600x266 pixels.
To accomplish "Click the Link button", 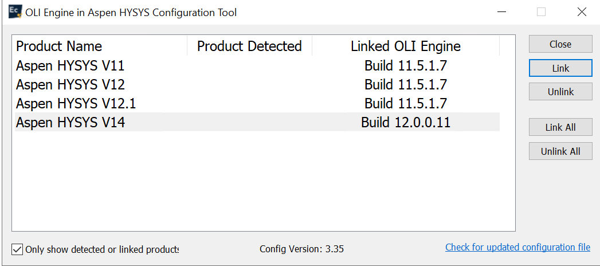I will 560,68.
